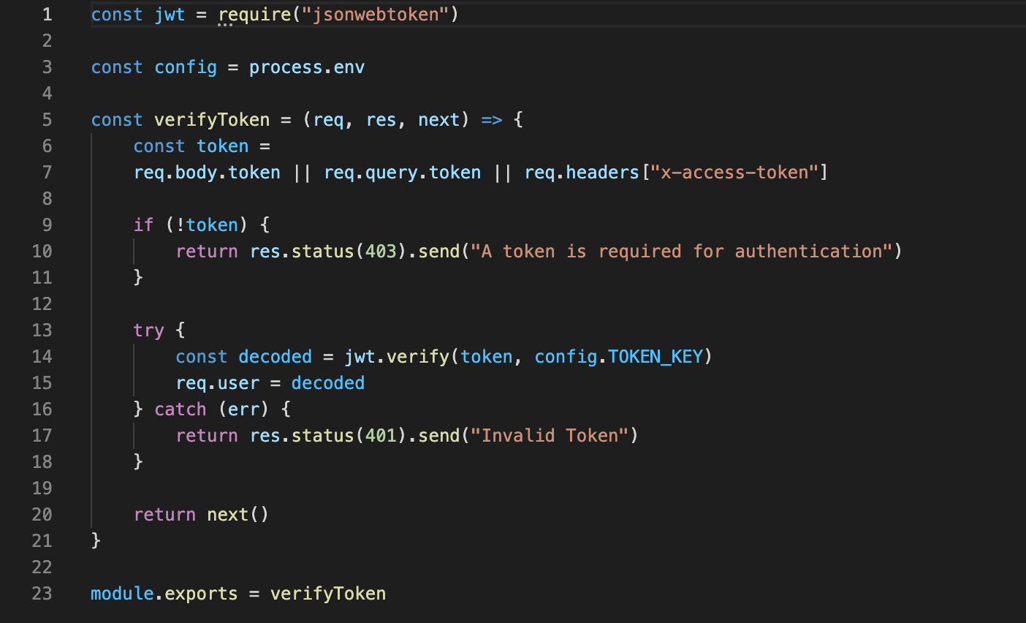Click "A token is required for authentication" string

tap(682, 252)
